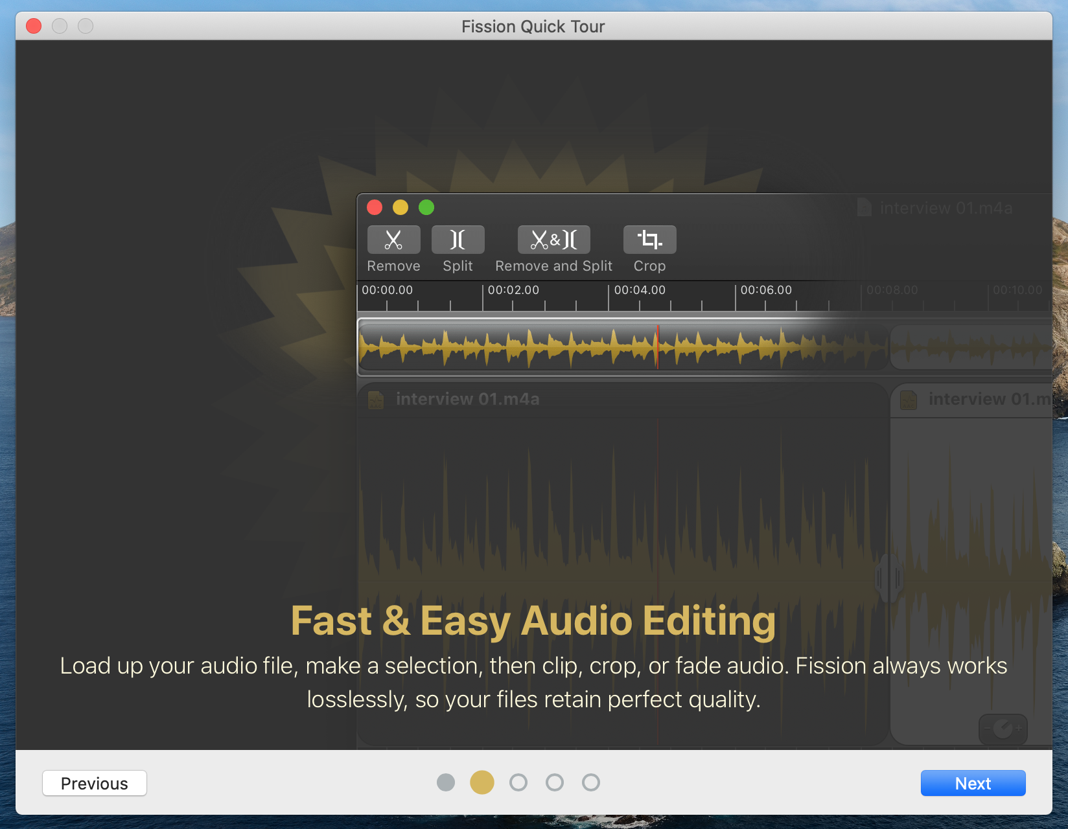Jump to the first tour page dot
Screen dimensions: 1068x829
(446, 782)
